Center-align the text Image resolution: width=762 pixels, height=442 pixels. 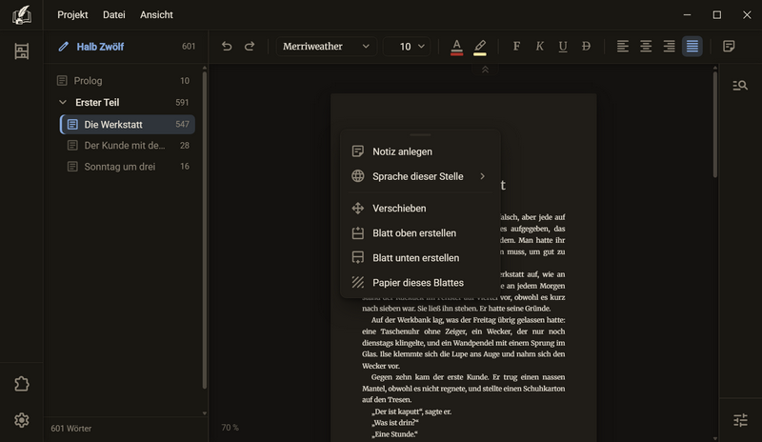[x=646, y=46]
